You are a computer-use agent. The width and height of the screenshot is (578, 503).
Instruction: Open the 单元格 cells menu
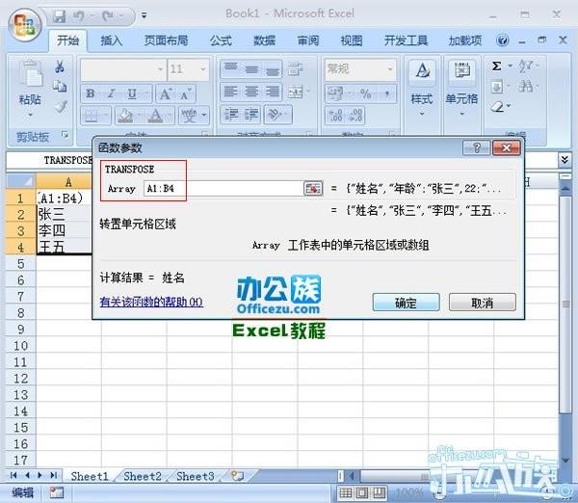[x=461, y=89]
